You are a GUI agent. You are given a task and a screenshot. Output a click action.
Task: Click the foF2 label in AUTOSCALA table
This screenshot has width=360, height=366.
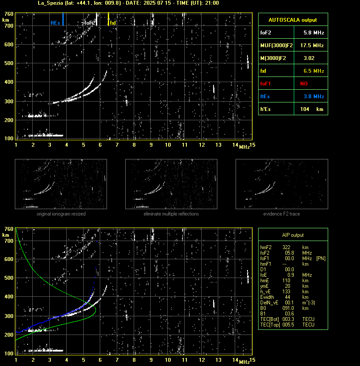coord(266,33)
